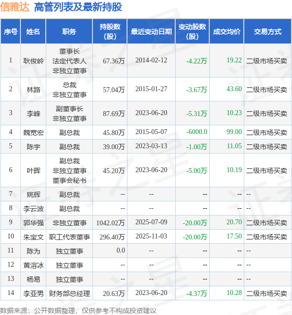Click the name 杨易
Viewport: 292px width, 315px height.
33,279
